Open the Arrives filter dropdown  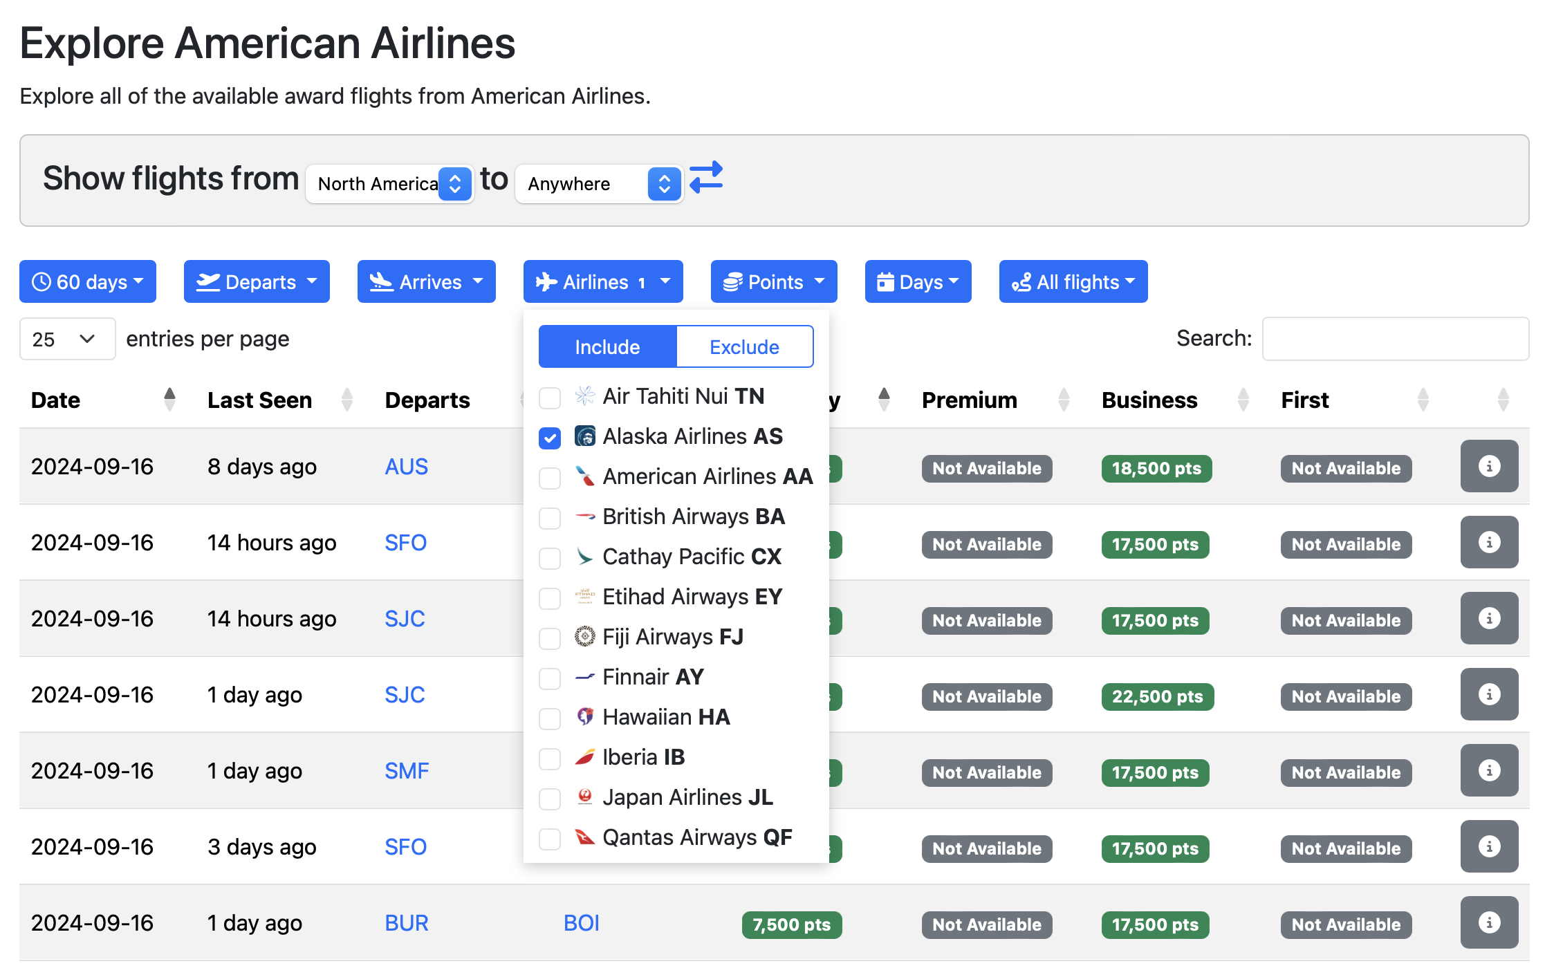click(x=427, y=281)
